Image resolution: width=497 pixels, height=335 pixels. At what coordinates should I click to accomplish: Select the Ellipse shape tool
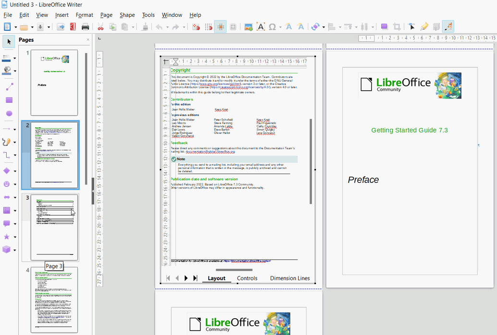tap(9, 113)
